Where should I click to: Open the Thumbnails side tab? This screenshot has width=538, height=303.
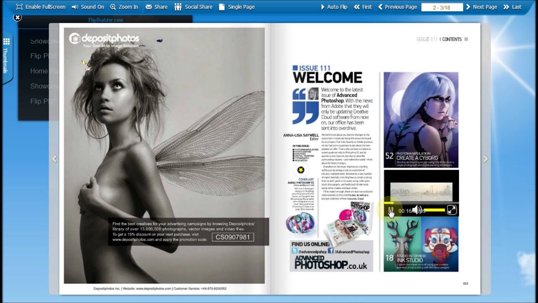6,57
